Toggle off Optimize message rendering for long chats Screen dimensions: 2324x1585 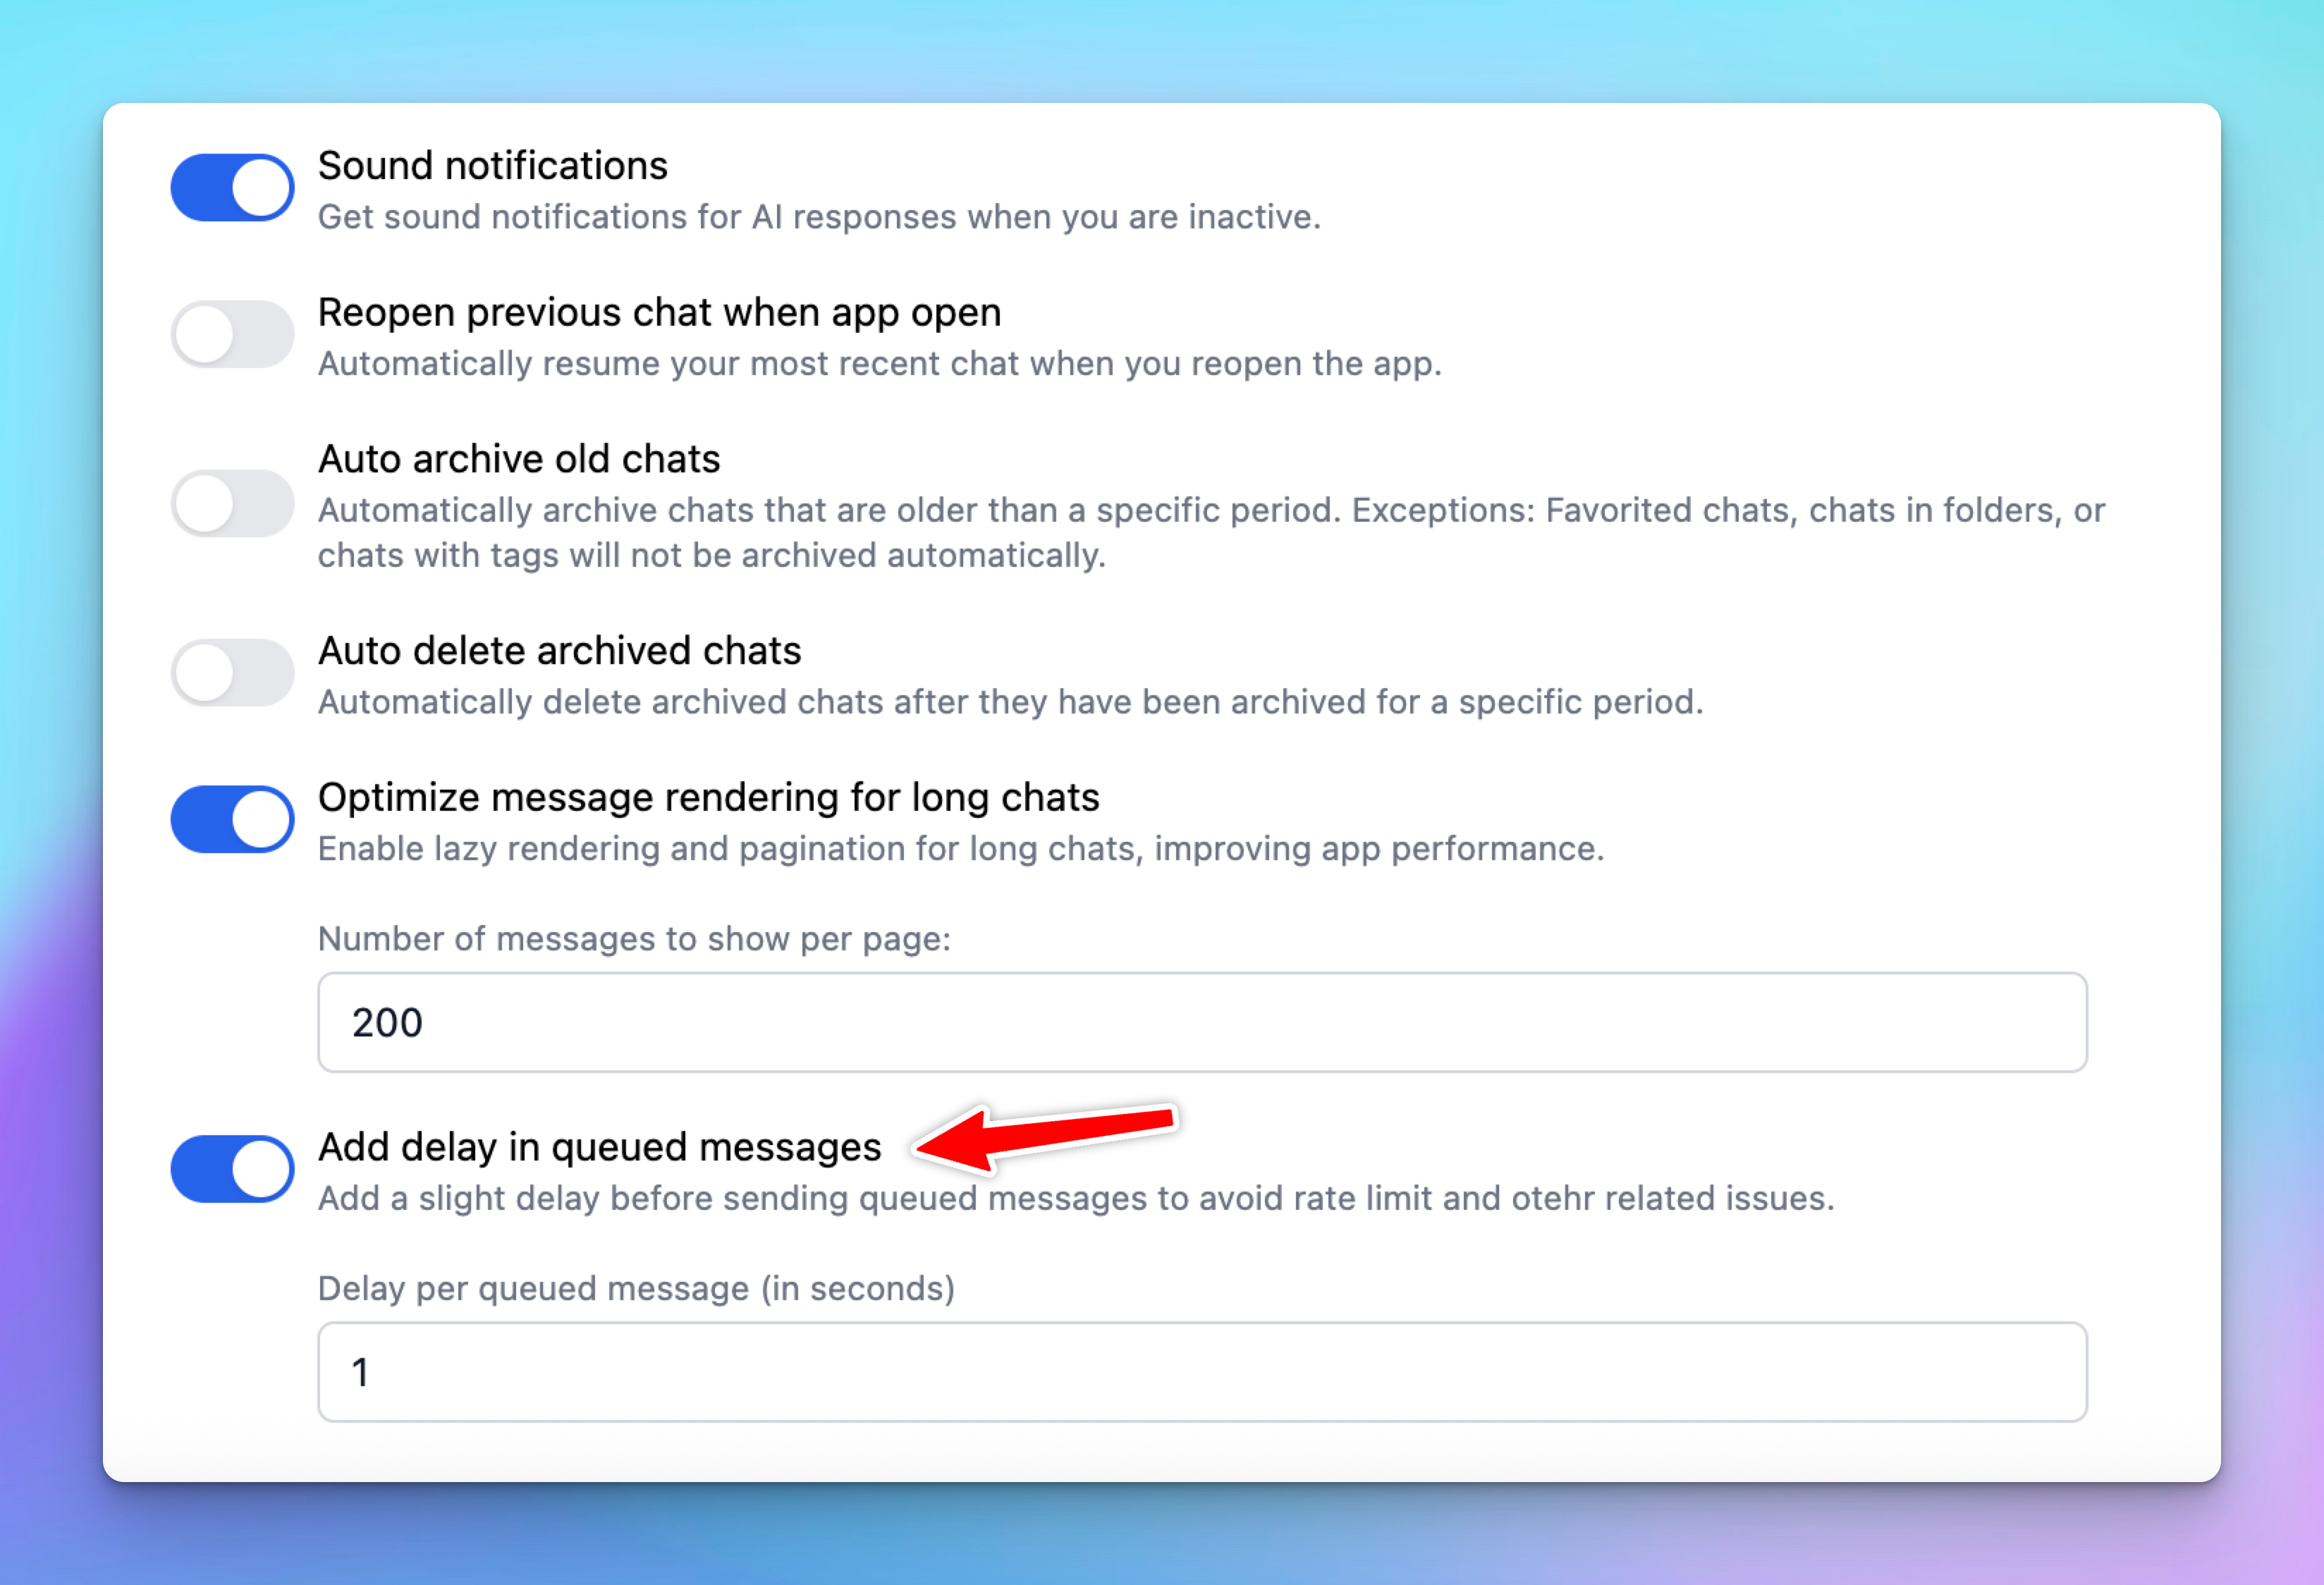pyautogui.click(x=232, y=819)
